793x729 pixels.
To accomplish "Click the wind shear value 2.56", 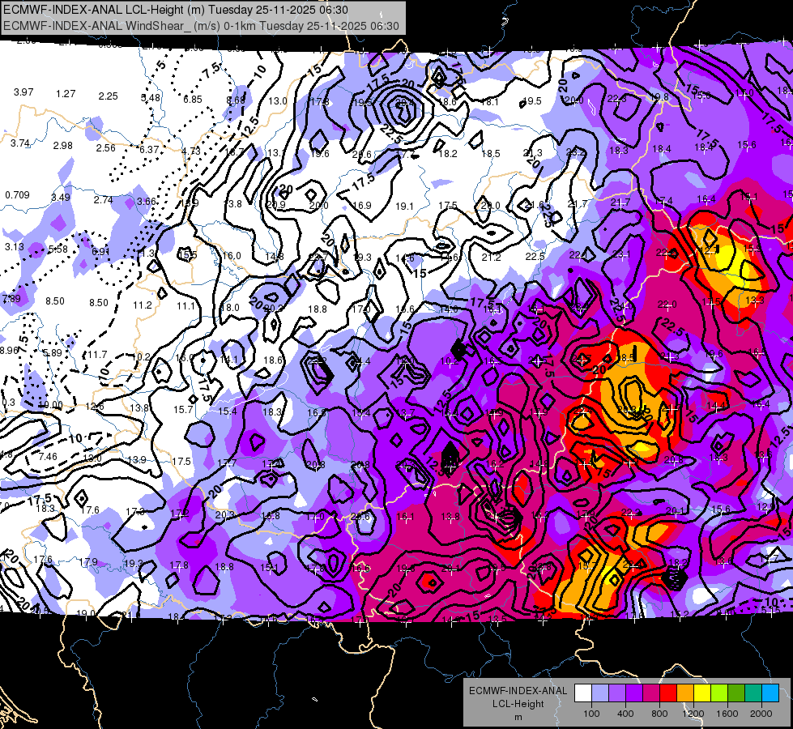I will pyautogui.click(x=105, y=148).
